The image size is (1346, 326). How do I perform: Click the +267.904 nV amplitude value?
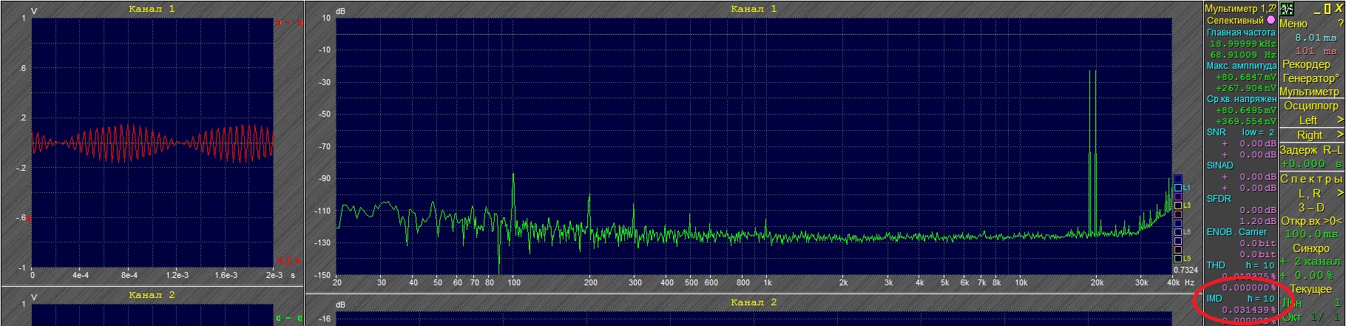[1245, 88]
